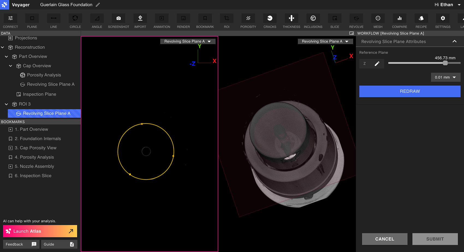Select the Porosity analysis tool

pos(248,21)
